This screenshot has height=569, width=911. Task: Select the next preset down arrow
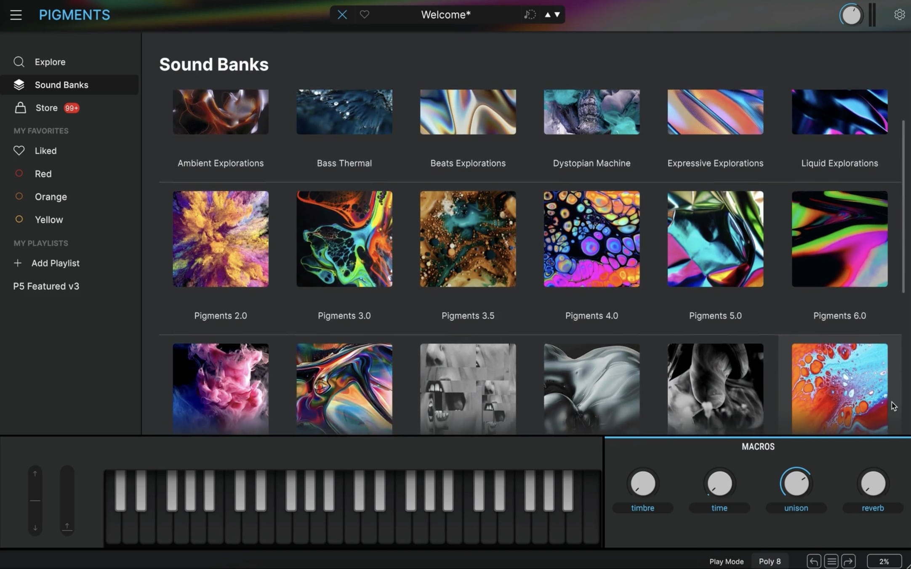557,15
